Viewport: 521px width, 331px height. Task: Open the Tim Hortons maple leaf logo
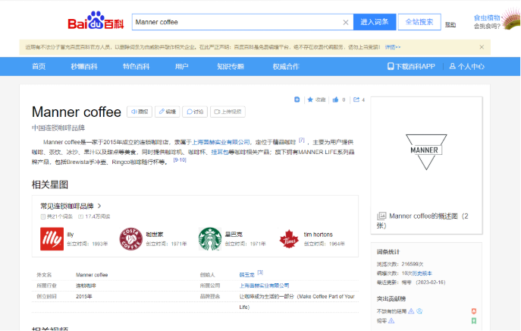pos(289,239)
